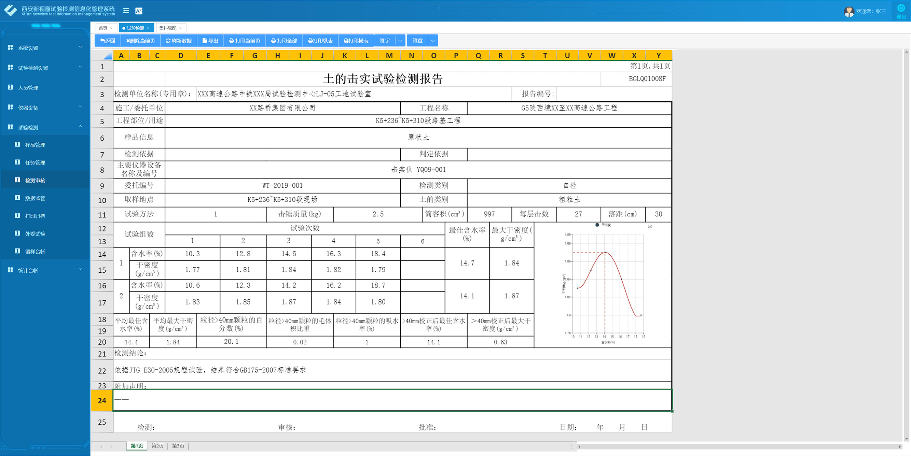Click the 样品管理 item icon

point(17,144)
